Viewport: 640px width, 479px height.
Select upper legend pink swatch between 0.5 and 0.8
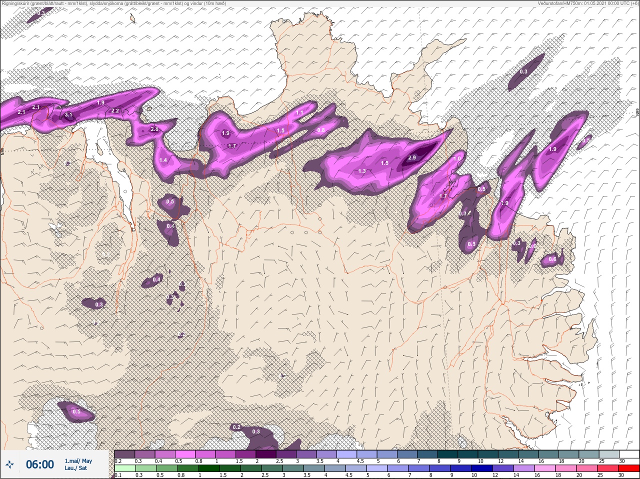[185, 454]
